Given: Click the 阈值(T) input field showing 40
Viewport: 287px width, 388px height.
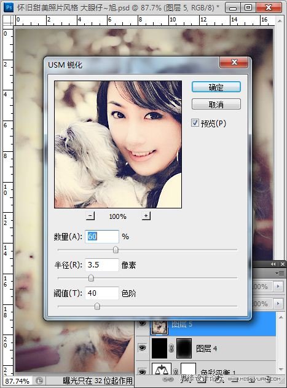Looking at the screenshot, I should [102, 293].
